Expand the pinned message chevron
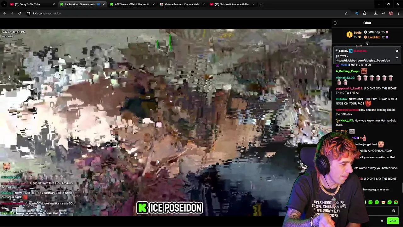Viewport: 403px width, 227px height. (x=397, y=58)
